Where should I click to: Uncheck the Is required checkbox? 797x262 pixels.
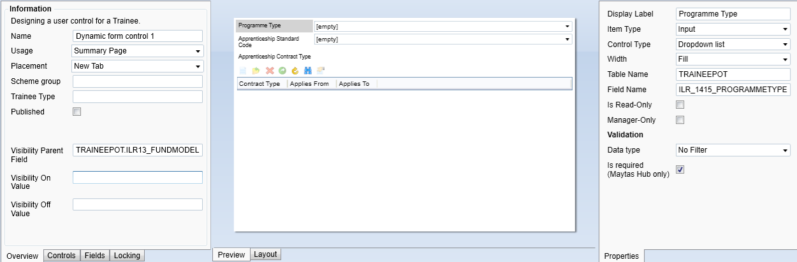(x=680, y=169)
